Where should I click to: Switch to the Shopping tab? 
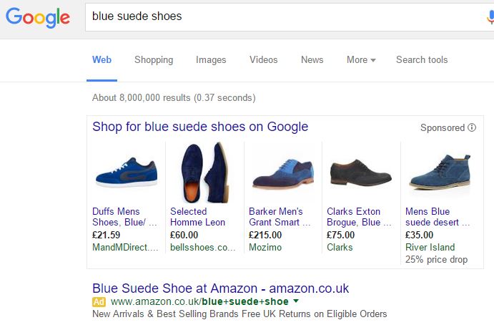click(154, 60)
